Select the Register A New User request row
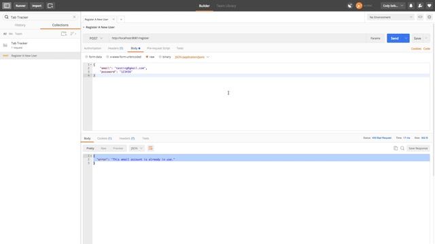435x244 pixels. [x=40, y=56]
